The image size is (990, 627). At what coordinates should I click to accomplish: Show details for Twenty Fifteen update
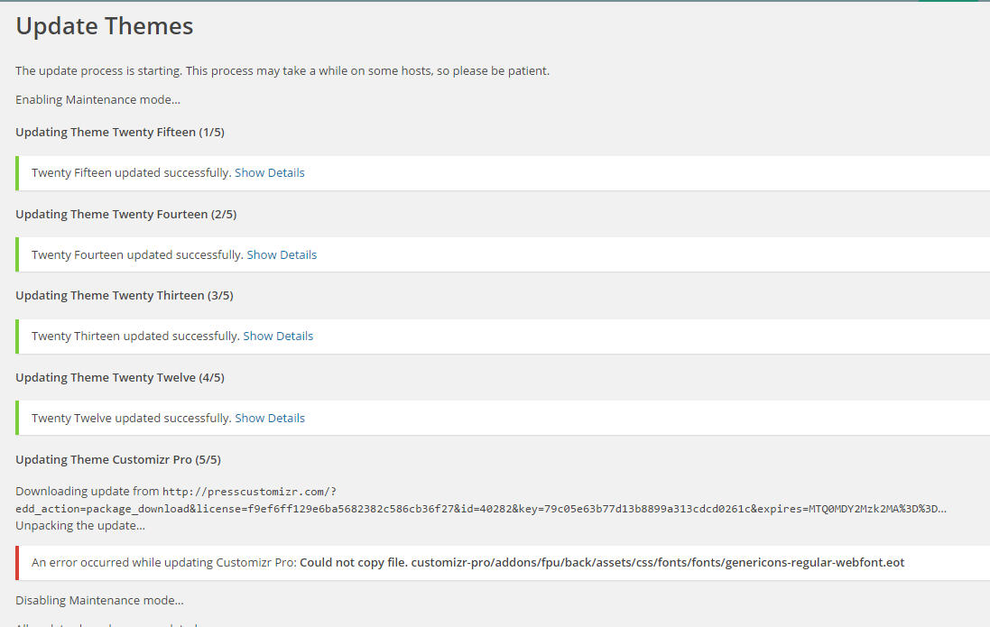coord(269,172)
